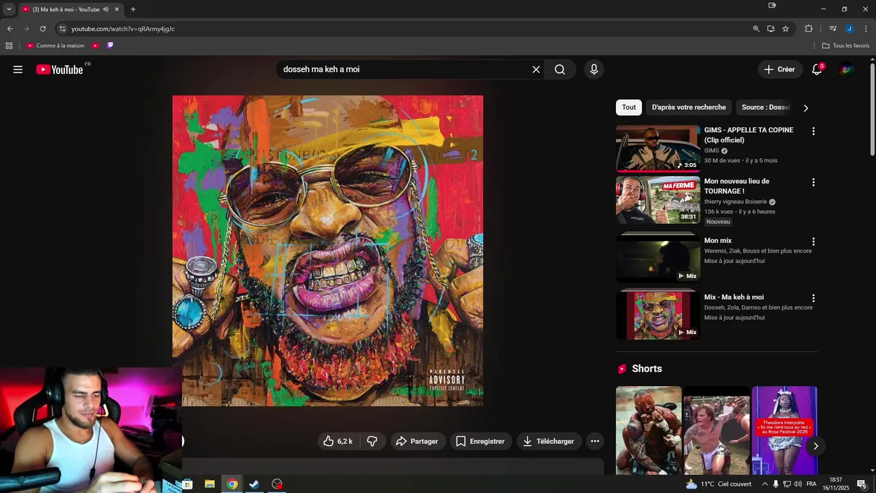Open File Explorer from the taskbar
Viewport: 876px width, 493px height.
point(210,484)
